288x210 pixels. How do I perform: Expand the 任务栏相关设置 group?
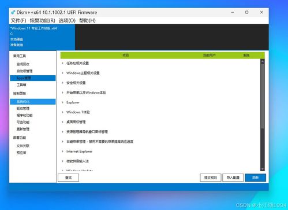pos(62,63)
